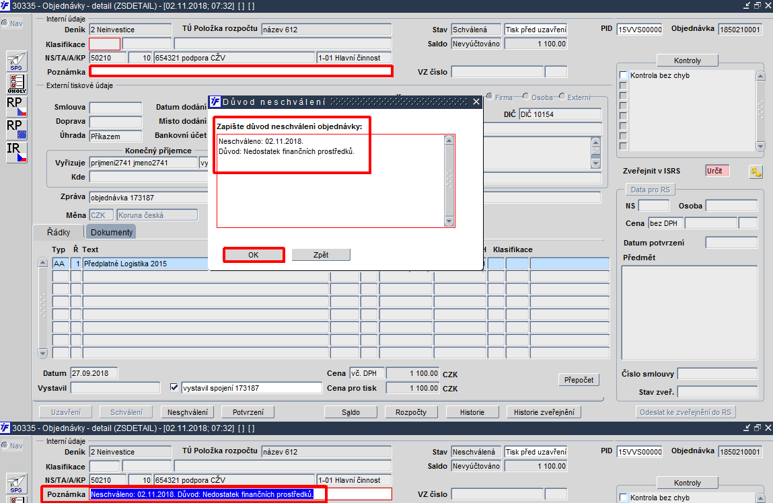This screenshot has height=503, width=773.
Task: Click the RP icon with Czech flag
Action: [x=16, y=106]
